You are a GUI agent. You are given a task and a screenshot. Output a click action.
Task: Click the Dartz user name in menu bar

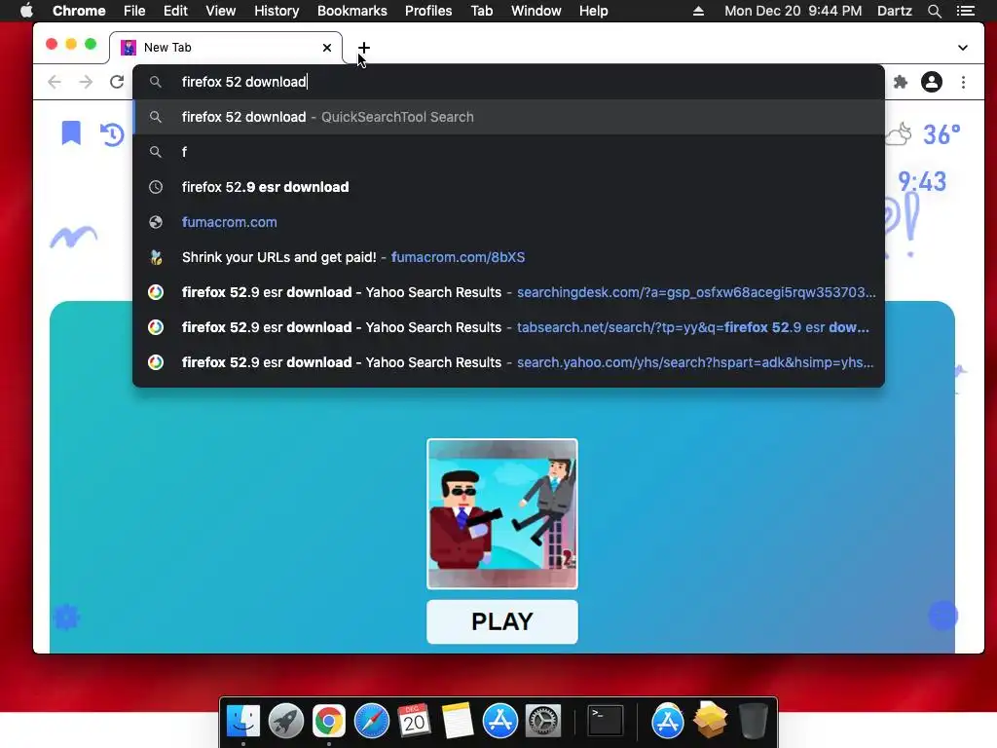(x=894, y=11)
